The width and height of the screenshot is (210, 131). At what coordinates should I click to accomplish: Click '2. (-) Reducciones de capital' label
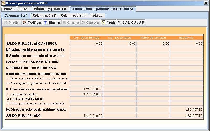click(25, 99)
